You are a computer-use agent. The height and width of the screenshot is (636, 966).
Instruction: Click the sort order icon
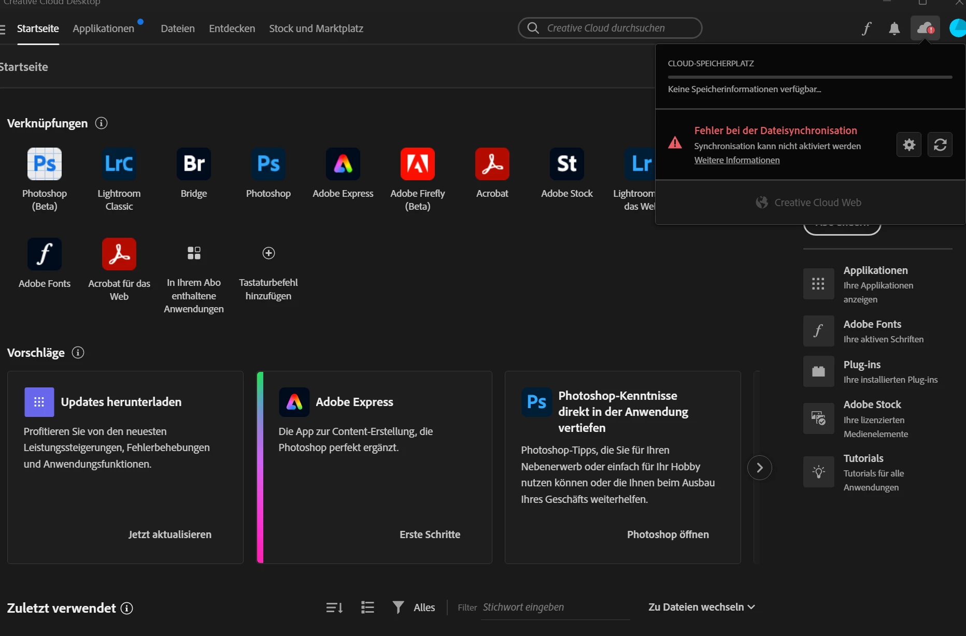[334, 608]
